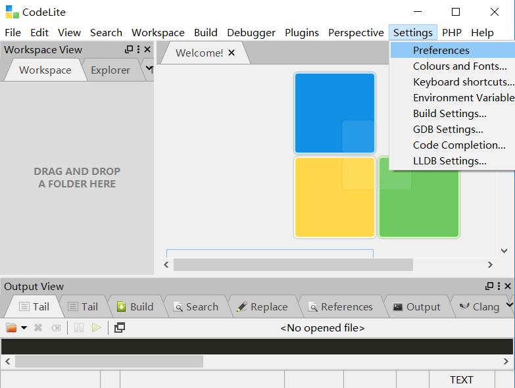Show more Workspace View tabs dropdown
This screenshot has width=515, height=388.
tap(149, 68)
